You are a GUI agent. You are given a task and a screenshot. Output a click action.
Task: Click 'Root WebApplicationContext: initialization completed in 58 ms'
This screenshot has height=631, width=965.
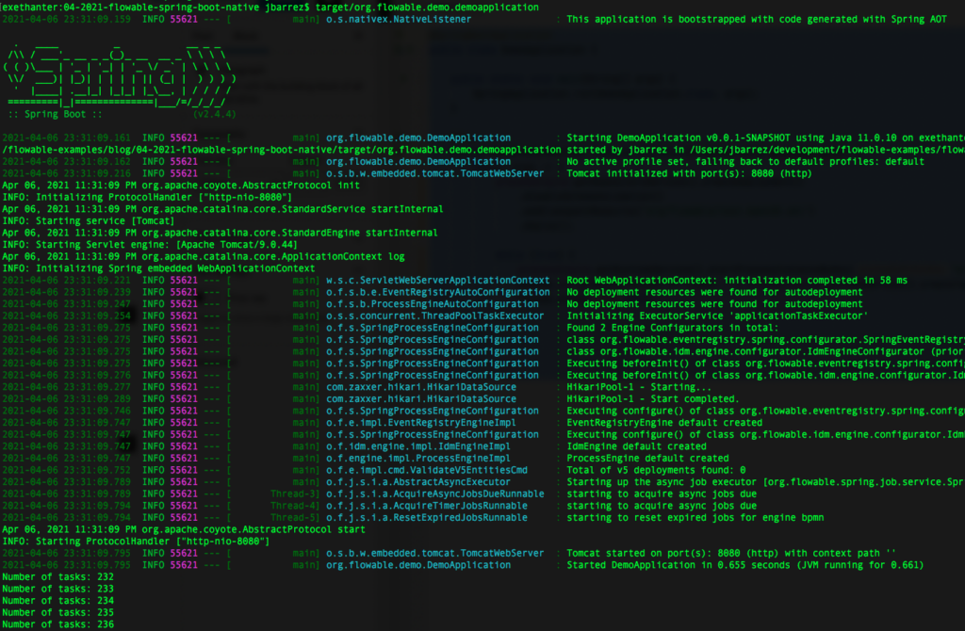click(x=737, y=281)
